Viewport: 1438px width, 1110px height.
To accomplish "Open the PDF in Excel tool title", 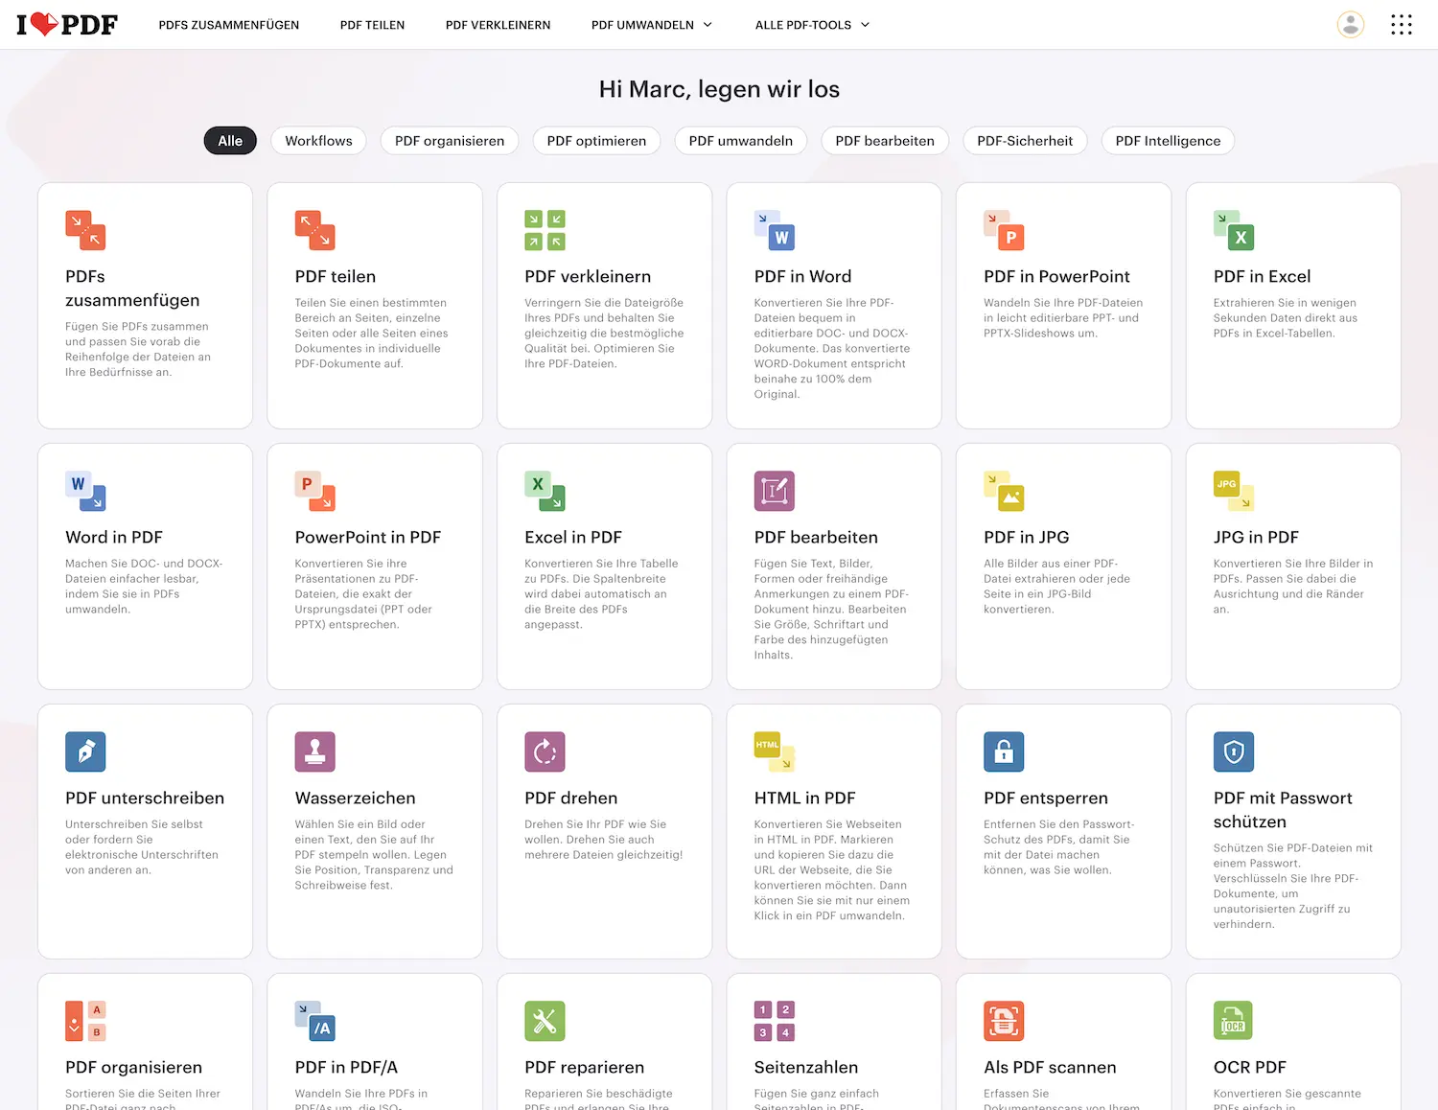I will (1262, 277).
